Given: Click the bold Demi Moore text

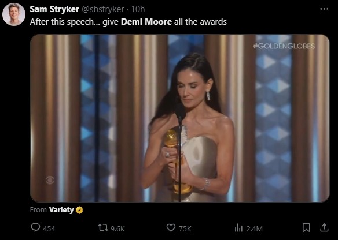Looking at the screenshot, I should tap(146, 22).
